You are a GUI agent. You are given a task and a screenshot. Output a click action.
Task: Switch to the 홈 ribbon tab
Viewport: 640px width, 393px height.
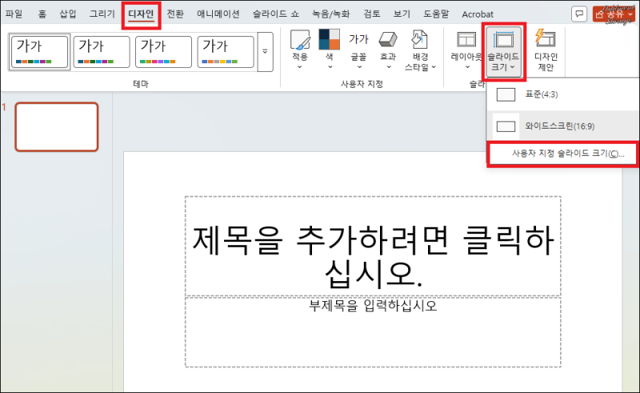tap(42, 14)
